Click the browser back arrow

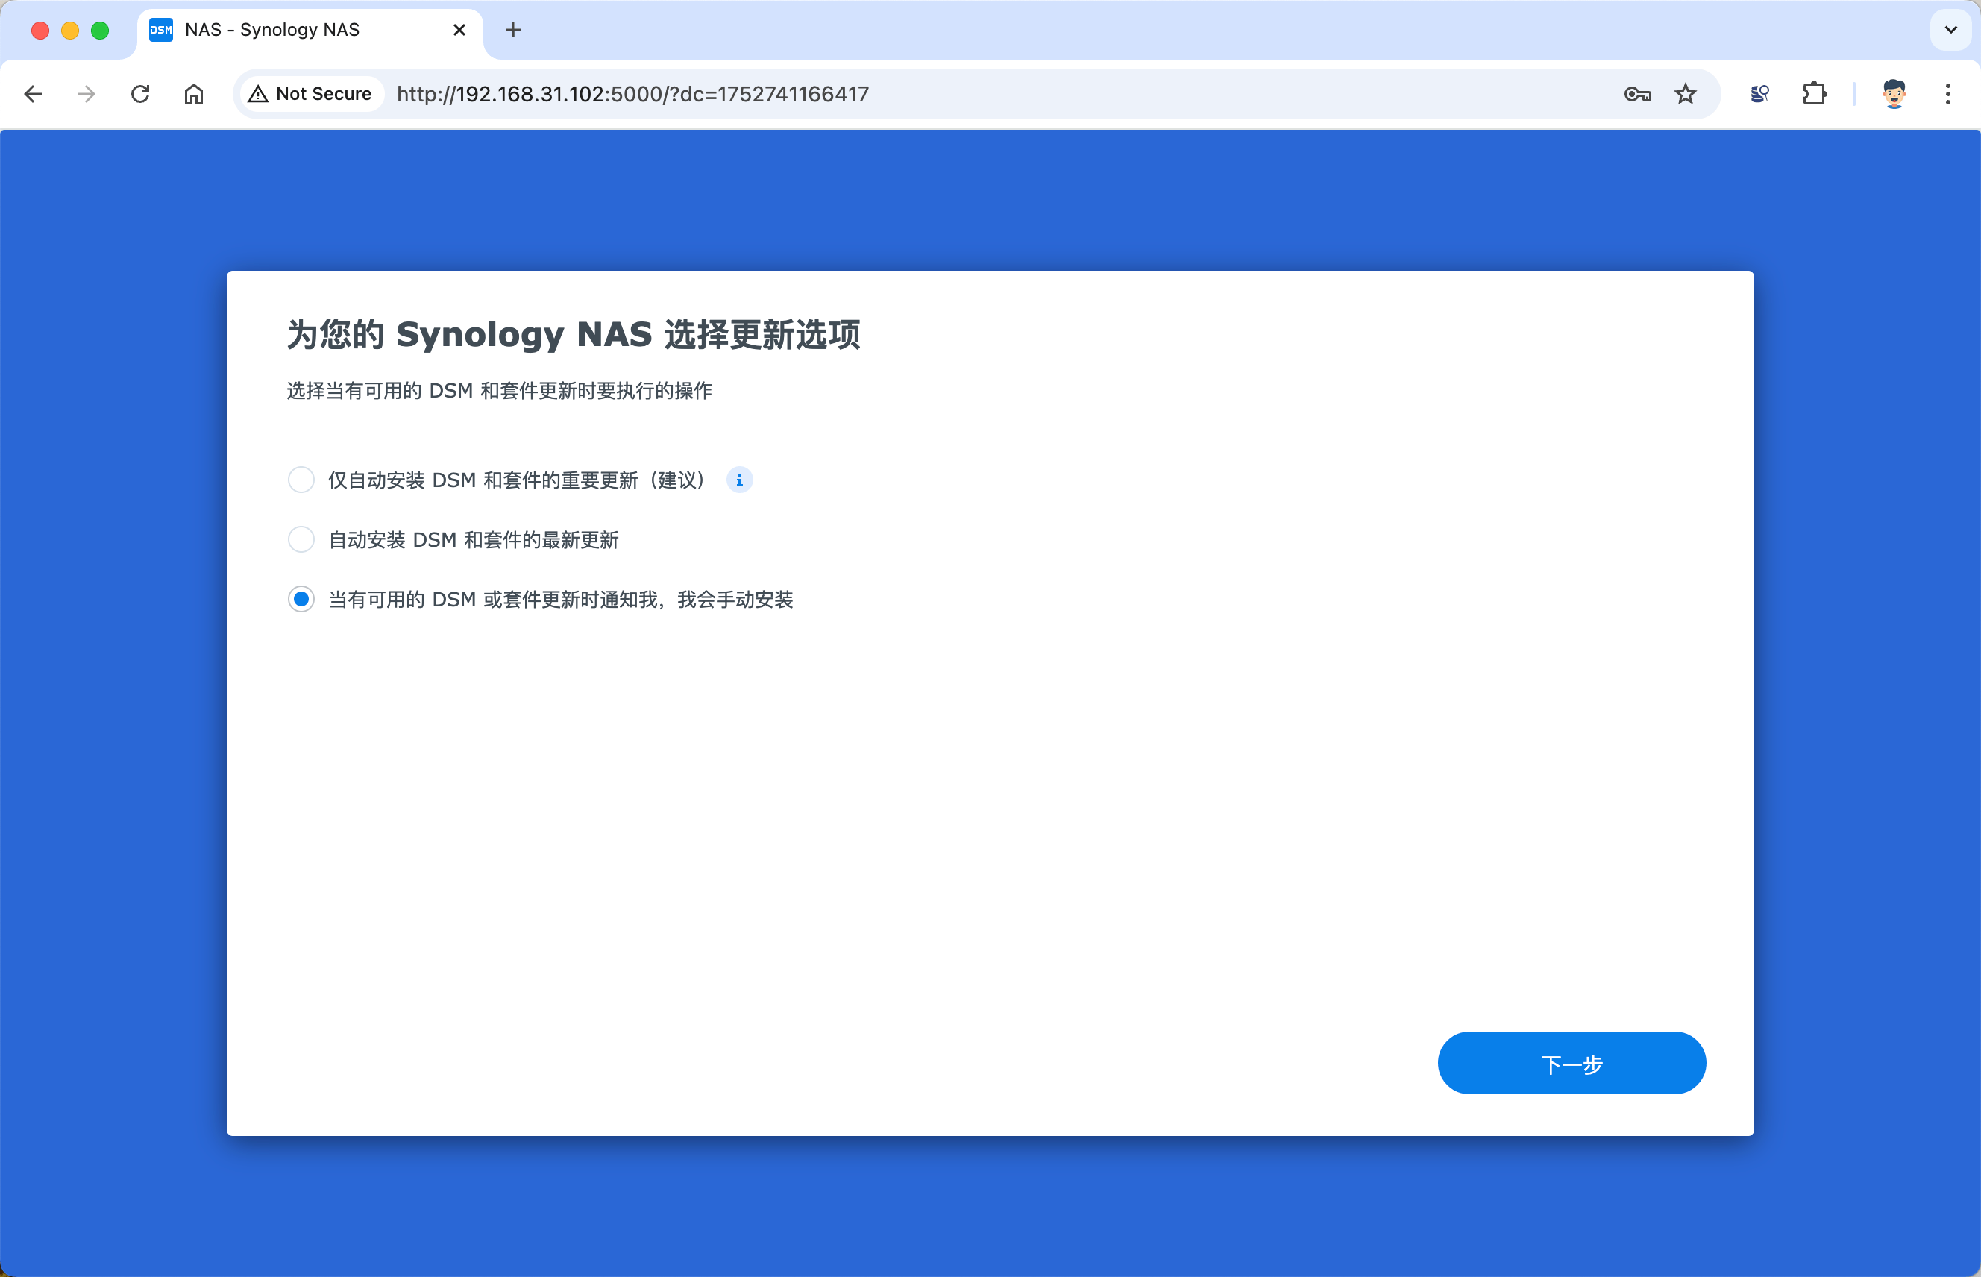coord(33,95)
